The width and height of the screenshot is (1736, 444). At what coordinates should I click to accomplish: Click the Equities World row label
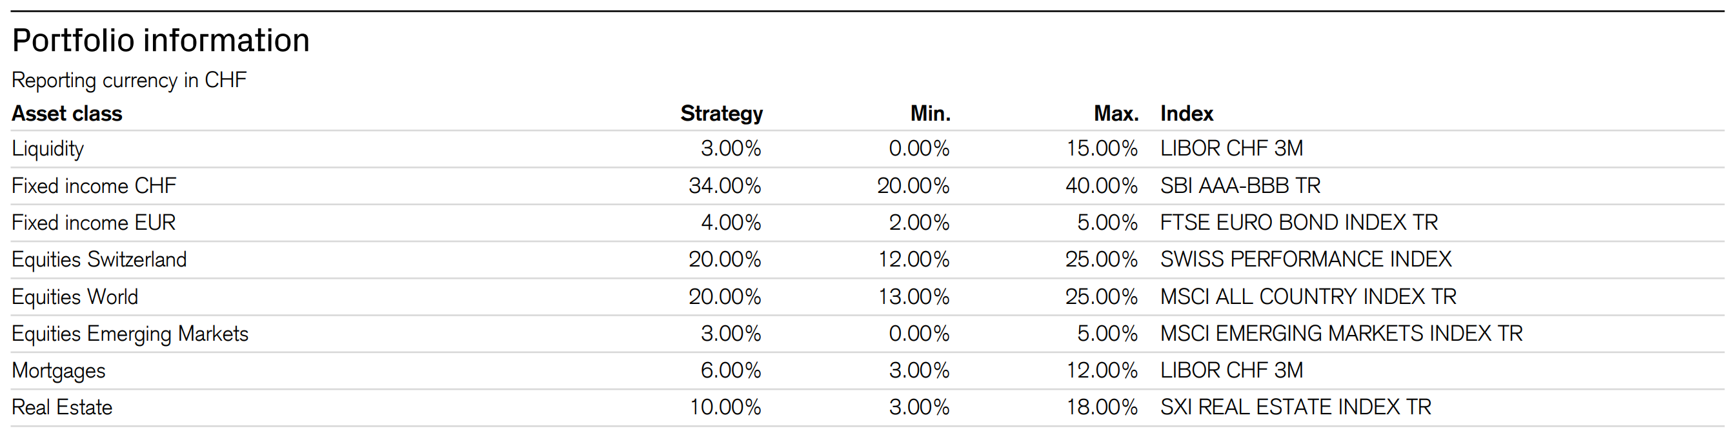tap(75, 297)
